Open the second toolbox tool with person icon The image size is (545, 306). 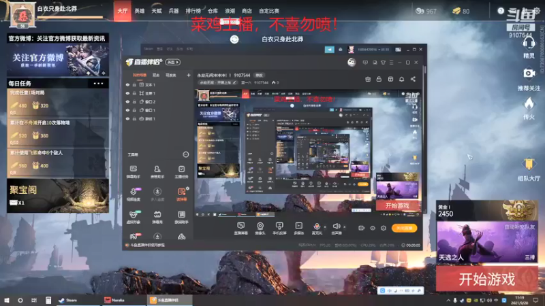click(x=157, y=171)
